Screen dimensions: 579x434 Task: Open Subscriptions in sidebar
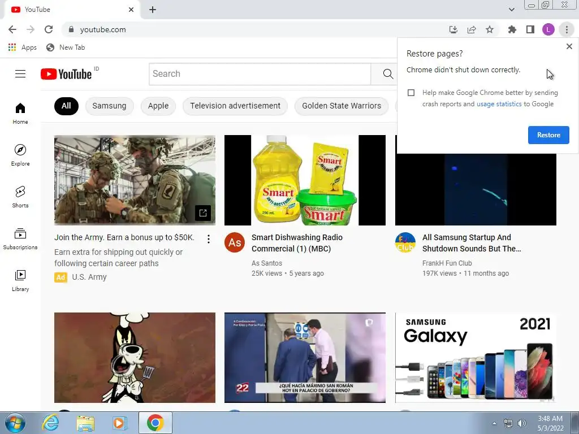(20, 239)
